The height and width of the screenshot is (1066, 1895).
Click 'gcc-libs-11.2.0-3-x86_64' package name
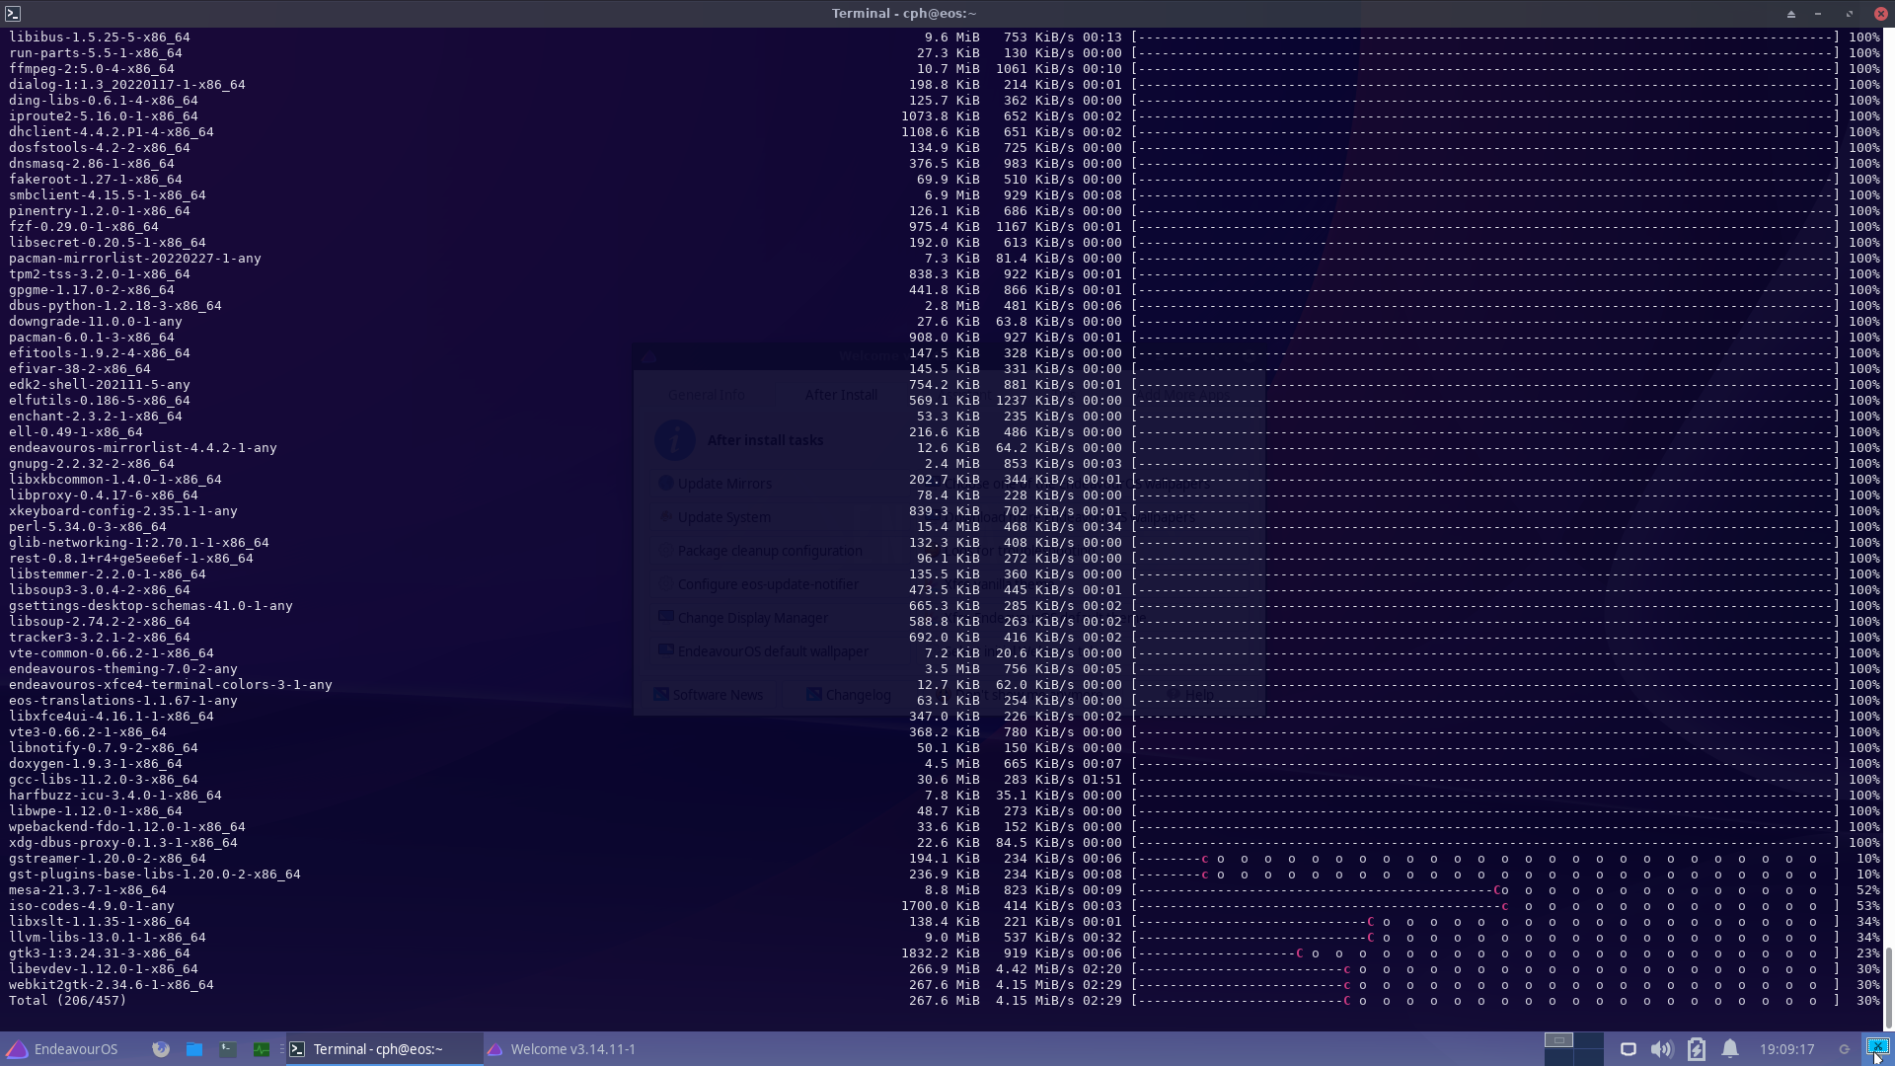pyautogui.click(x=103, y=780)
